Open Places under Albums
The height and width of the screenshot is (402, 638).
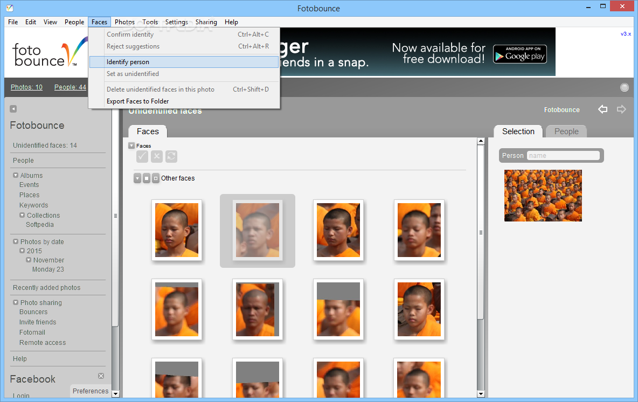click(29, 195)
